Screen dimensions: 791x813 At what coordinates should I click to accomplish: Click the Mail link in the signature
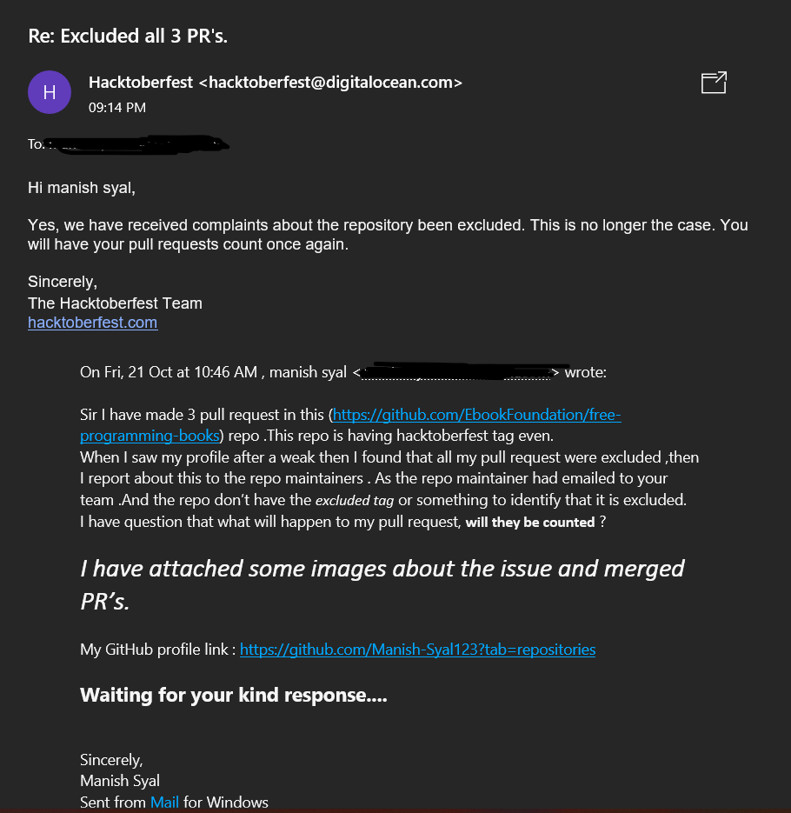(x=164, y=802)
